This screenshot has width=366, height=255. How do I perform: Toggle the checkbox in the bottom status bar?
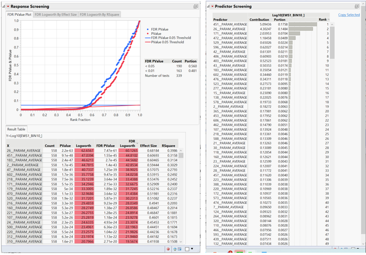[x=187, y=249]
